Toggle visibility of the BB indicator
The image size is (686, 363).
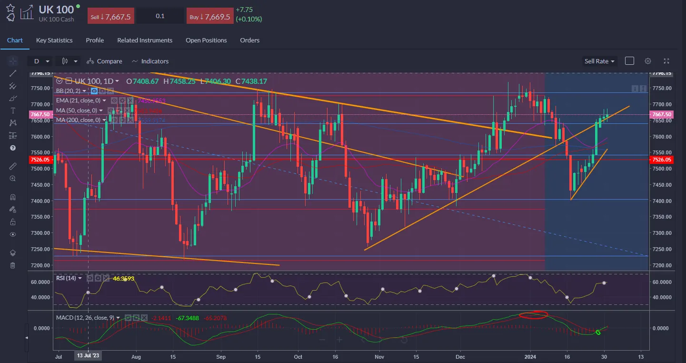[94, 91]
